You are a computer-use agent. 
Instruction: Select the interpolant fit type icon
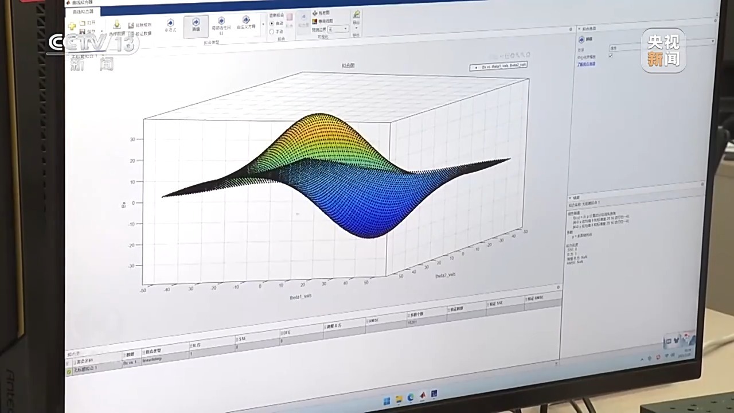click(196, 24)
